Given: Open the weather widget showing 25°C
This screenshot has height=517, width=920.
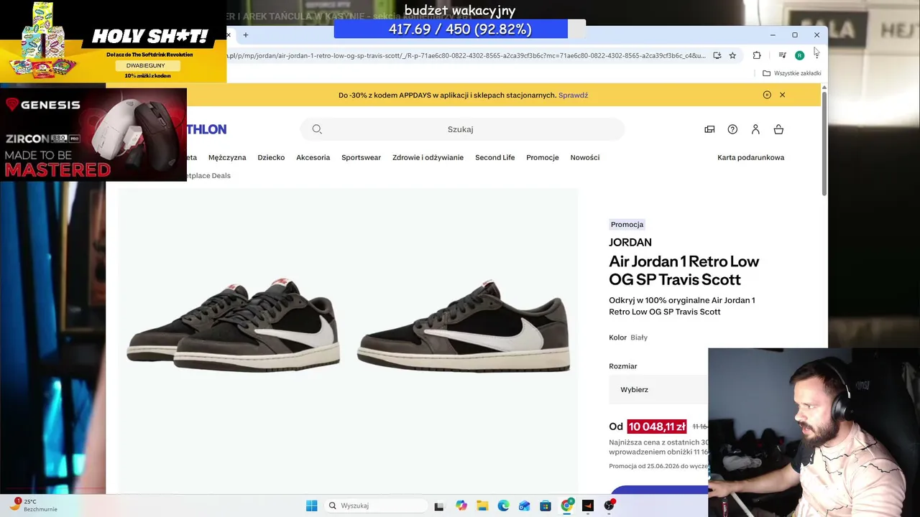Looking at the screenshot, I should [x=34, y=505].
